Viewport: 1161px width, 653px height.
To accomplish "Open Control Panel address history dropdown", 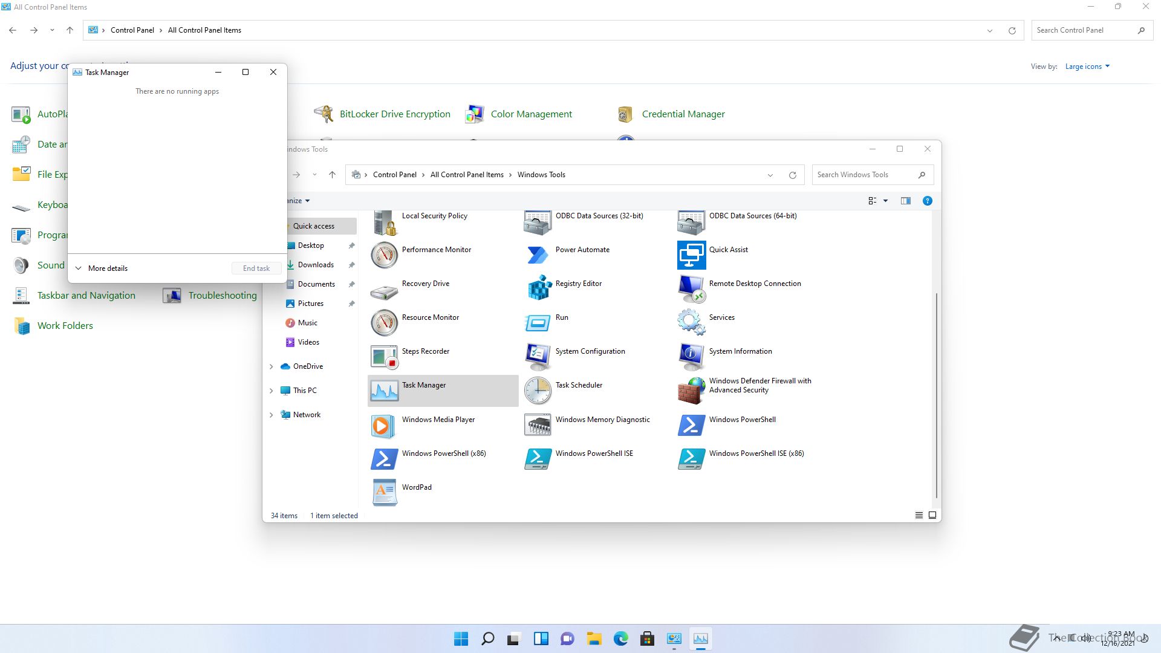I will pos(990,31).
